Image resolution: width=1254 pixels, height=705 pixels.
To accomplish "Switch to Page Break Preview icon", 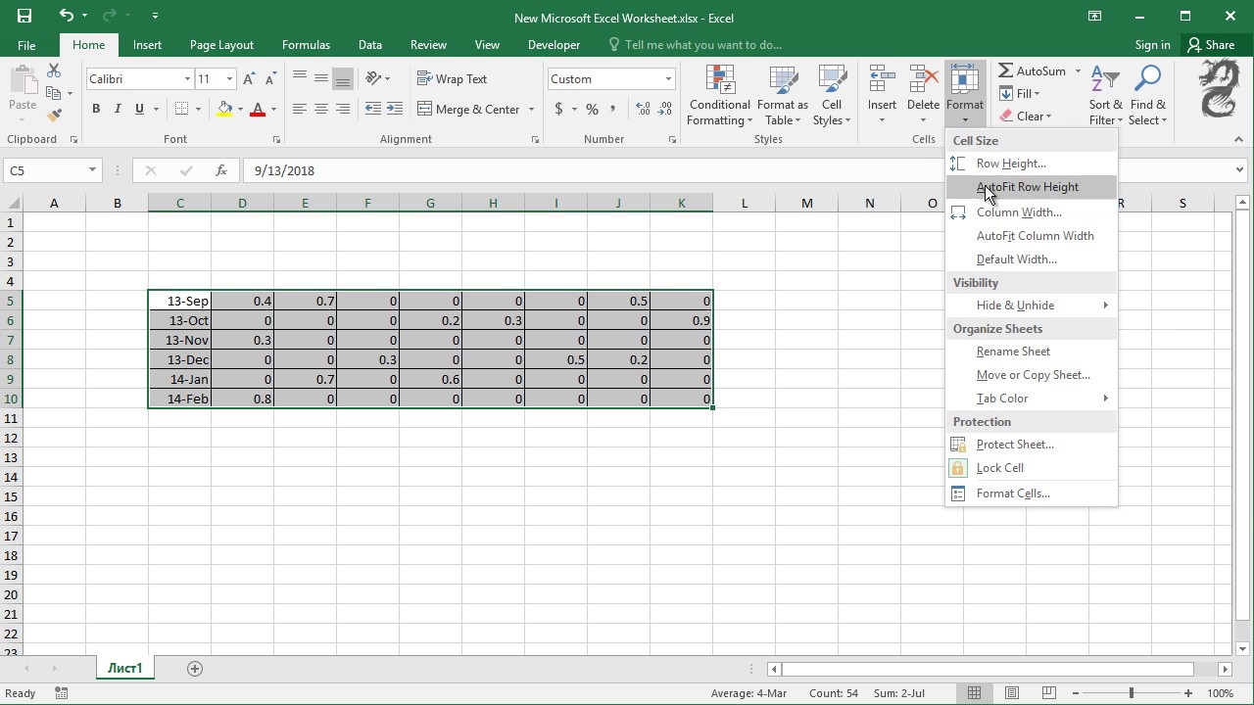I will (x=1049, y=693).
